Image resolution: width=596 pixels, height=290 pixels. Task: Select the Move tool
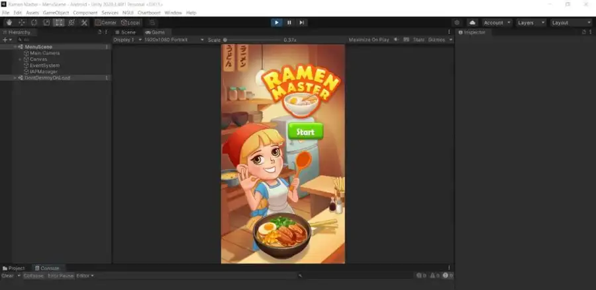click(21, 22)
